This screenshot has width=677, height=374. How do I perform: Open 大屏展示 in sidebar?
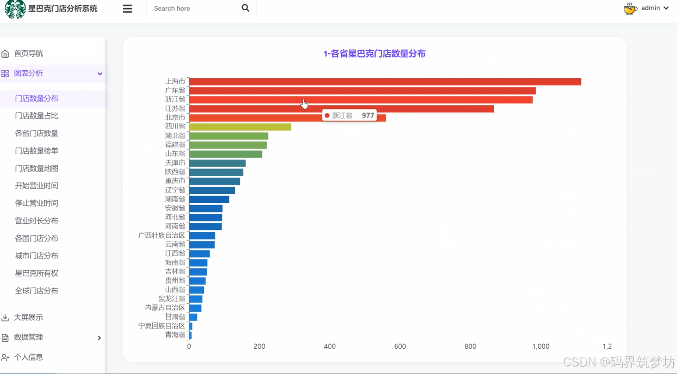click(x=28, y=317)
